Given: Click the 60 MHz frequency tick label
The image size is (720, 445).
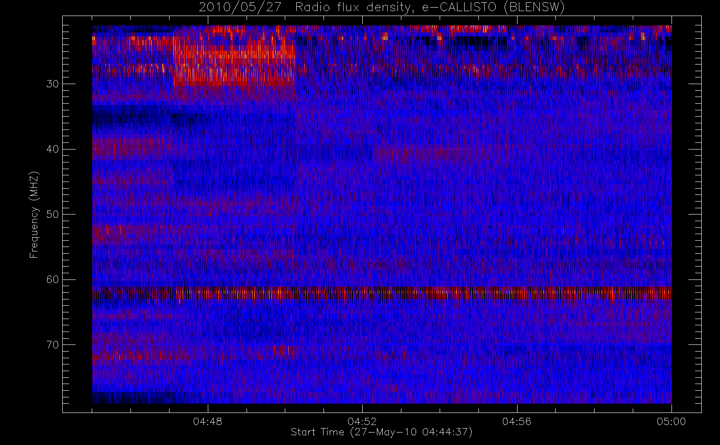Looking at the screenshot, I should point(53,279).
